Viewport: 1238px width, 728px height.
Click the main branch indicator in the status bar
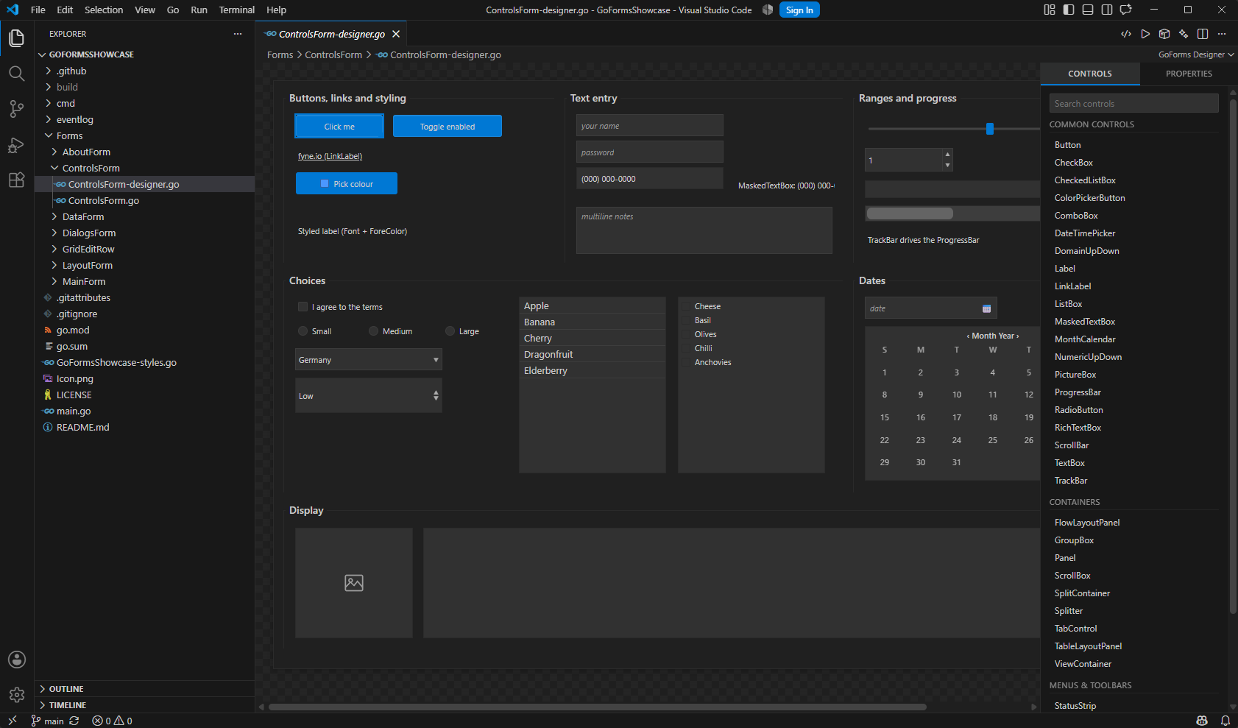pyautogui.click(x=48, y=721)
